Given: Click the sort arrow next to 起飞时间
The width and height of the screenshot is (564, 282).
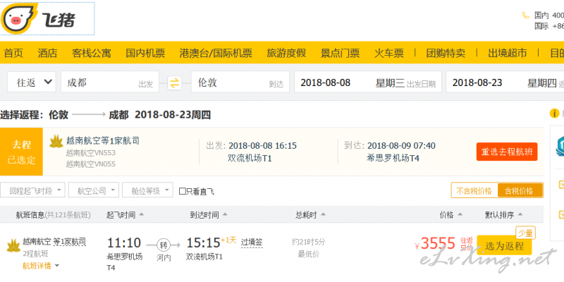Looking at the screenshot, I should (x=142, y=214).
